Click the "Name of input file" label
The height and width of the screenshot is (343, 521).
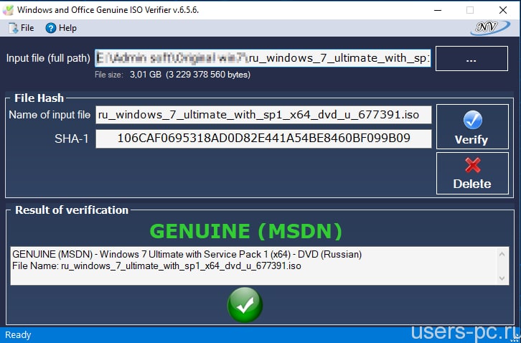click(50, 115)
